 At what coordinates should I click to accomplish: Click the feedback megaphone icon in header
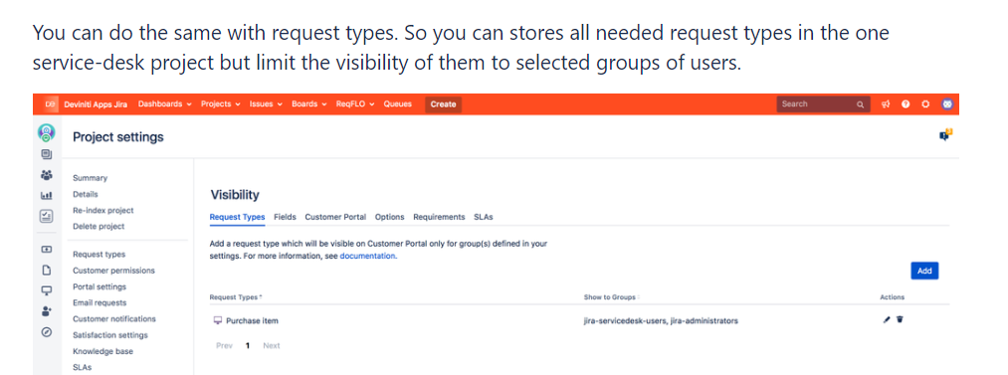886,104
